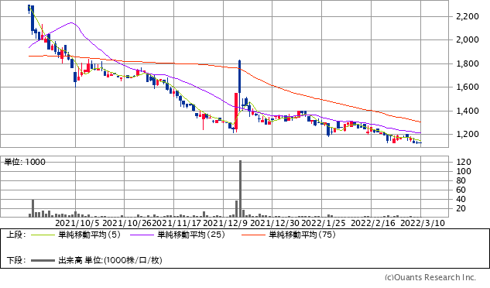Click the 2021/10/5 date label

[77, 223]
